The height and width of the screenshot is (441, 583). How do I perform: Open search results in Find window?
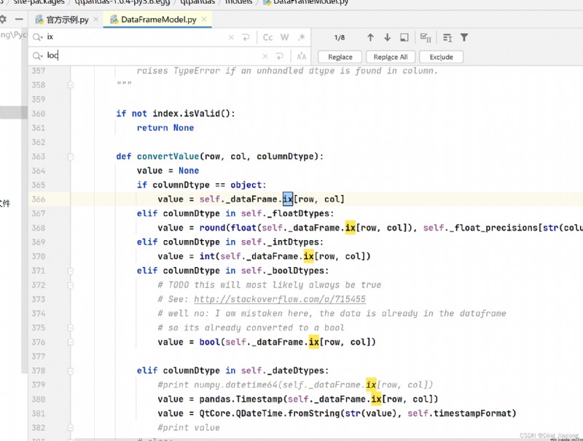pos(404,38)
